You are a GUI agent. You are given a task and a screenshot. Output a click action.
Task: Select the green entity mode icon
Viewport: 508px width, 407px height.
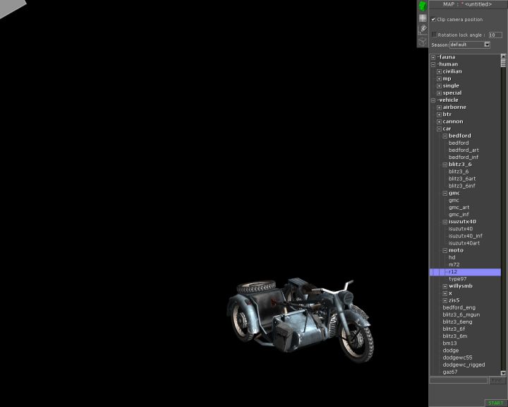click(x=423, y=6)
